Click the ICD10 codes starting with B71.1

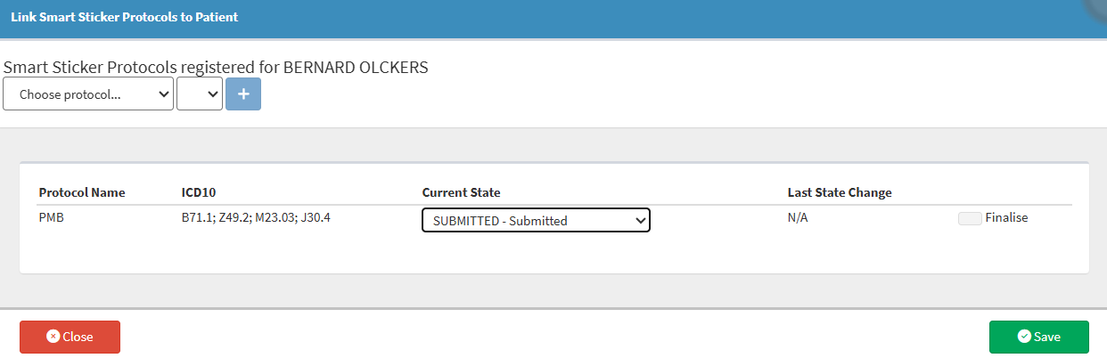[x=256, y=218]
